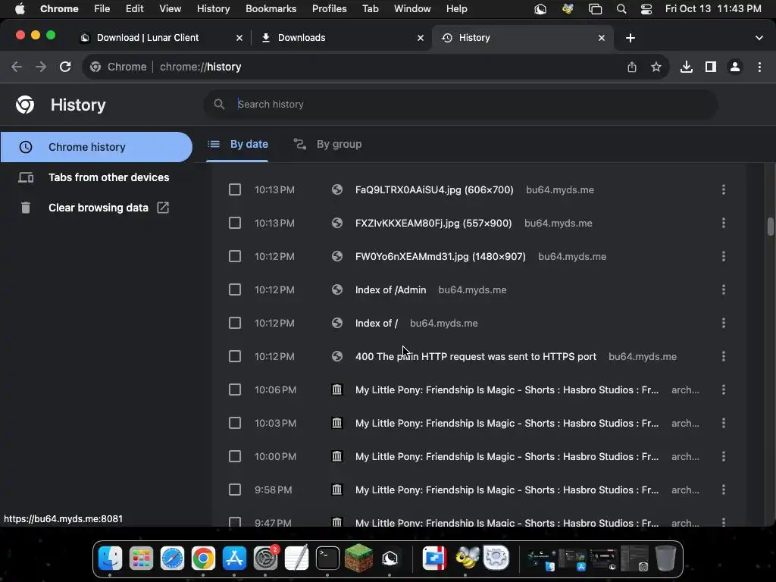This screenshot has height=582, width=776.
Task: Open App Store from the dock
Action: click(x=235, y=559)
